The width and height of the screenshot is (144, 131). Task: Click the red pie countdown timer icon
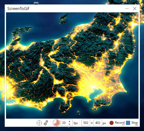point(56,123)
